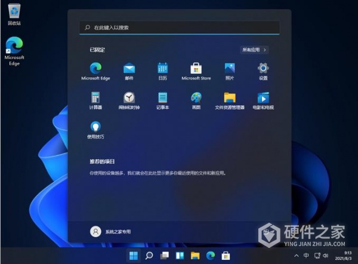Open Tips (使用技巧) app

click(x=95, y=130)
